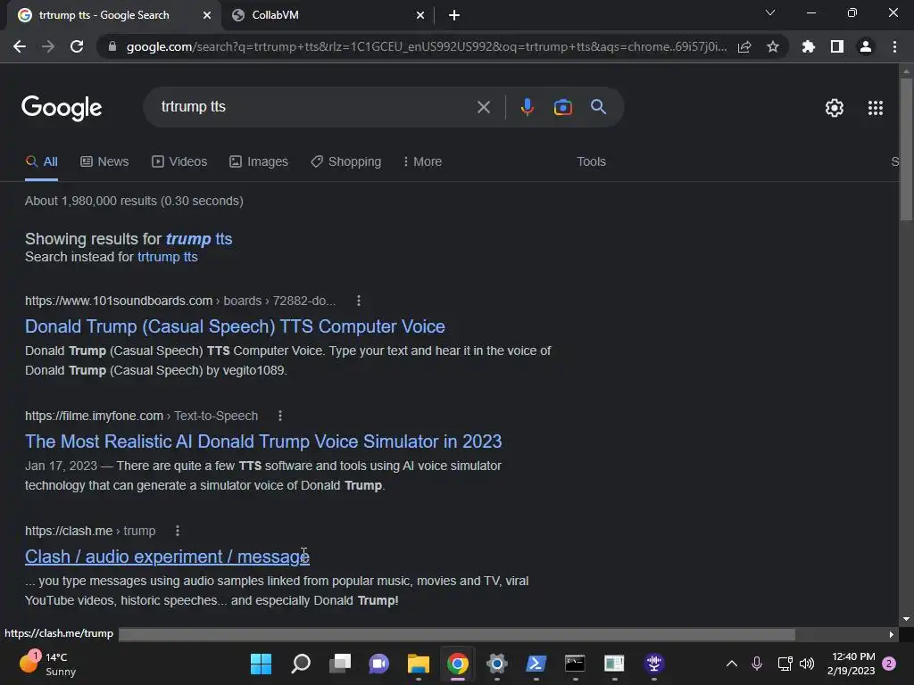This screenshot has width=914, height=685.
Task: Share this page from the address bar
Action: [x=744, y=46]
